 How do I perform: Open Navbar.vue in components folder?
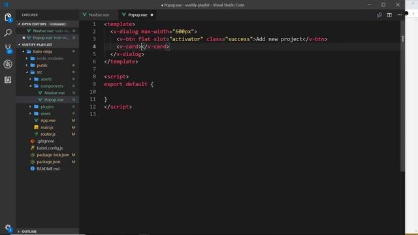[x=54, y=93]
